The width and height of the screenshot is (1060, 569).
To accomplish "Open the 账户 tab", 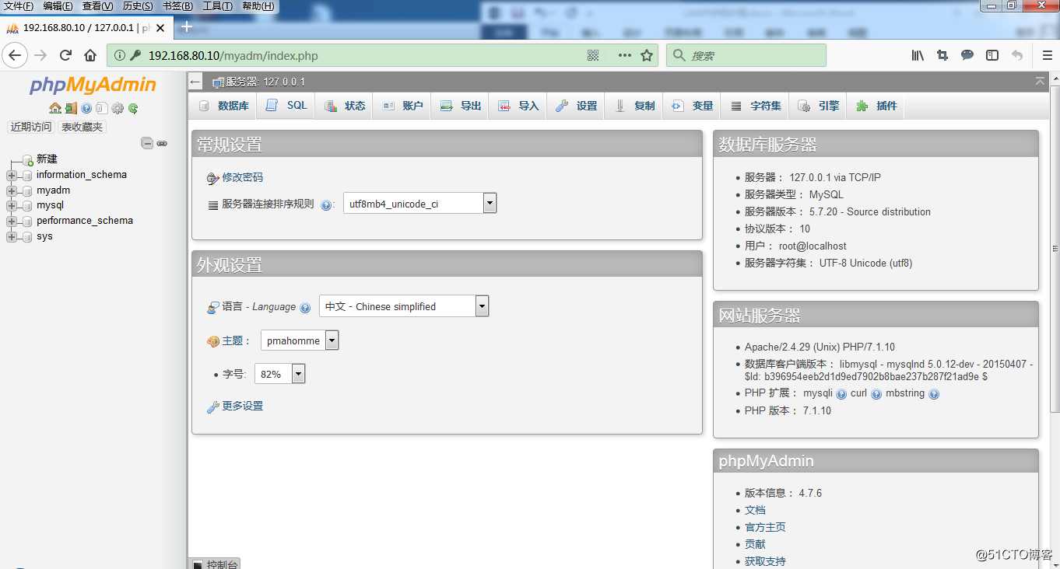I will pos(403,106).
